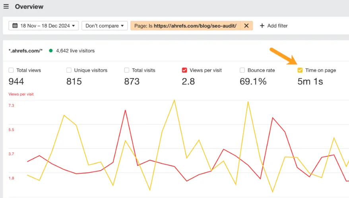Click the 2.8 views per visit value

pos(188,81)
